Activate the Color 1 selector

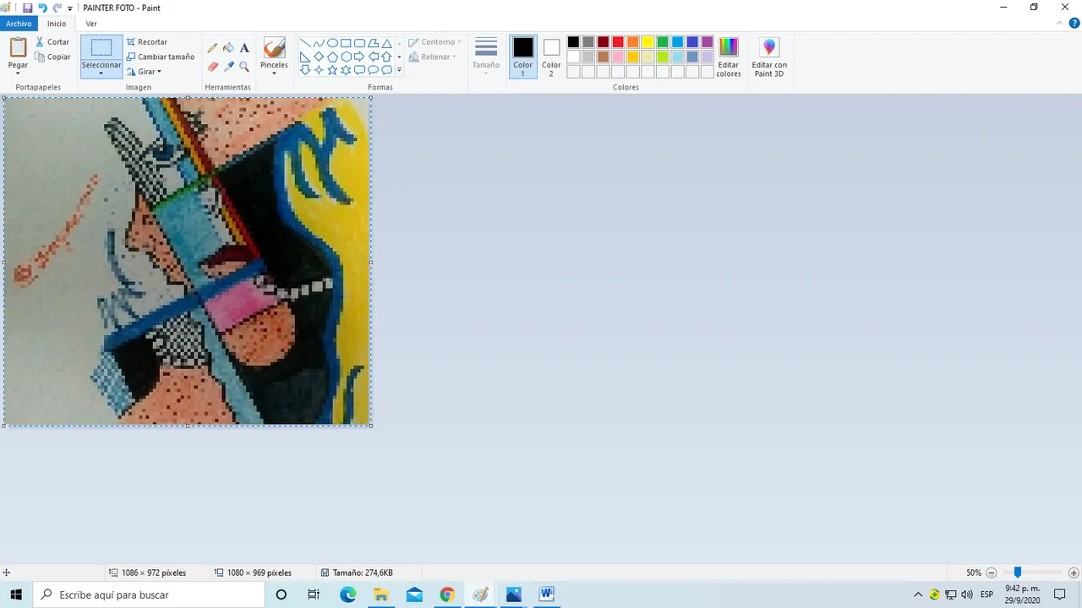coord(523,57)
